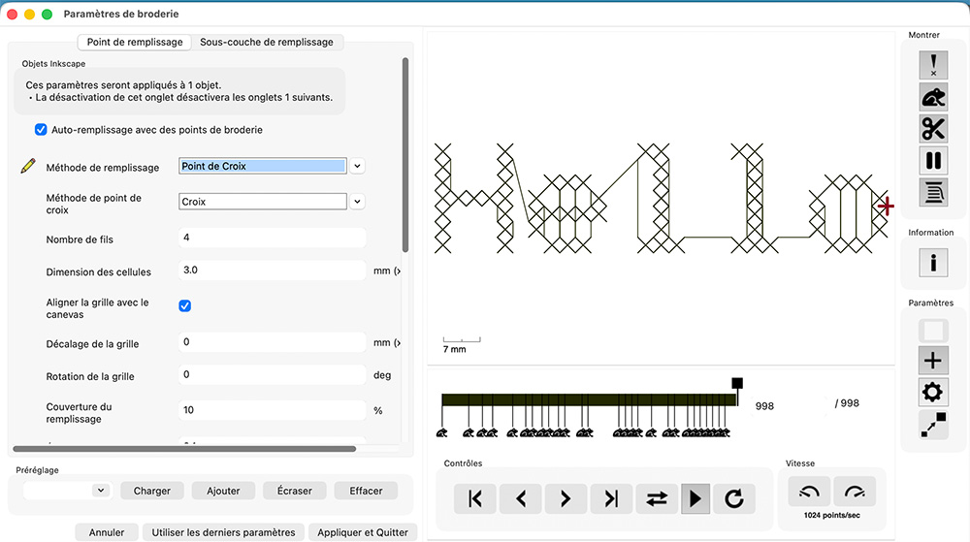The image size is (970, 542).
Task: Click the stitch timeline slider handle
Action: point(737,383)
